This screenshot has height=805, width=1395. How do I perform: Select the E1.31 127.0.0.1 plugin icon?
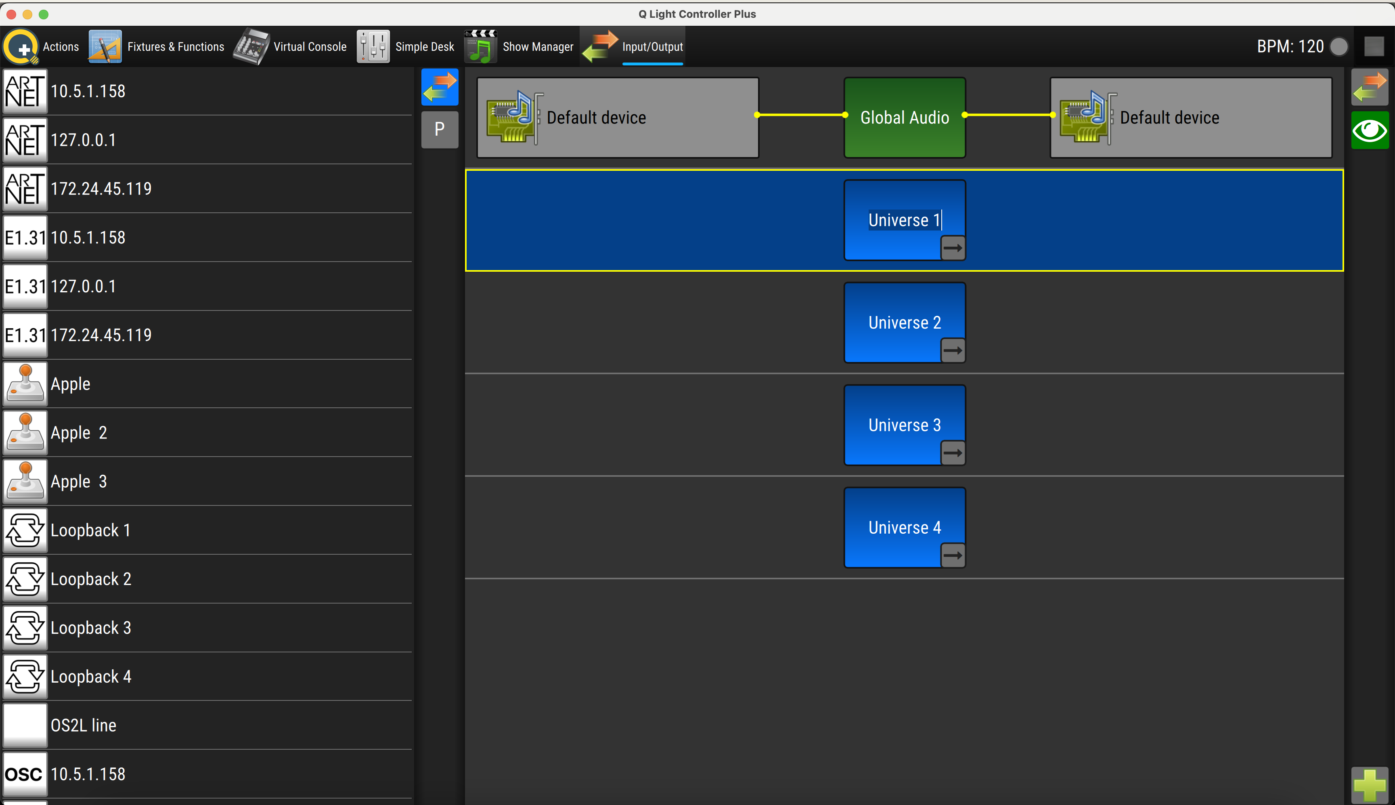click(25, 286)
